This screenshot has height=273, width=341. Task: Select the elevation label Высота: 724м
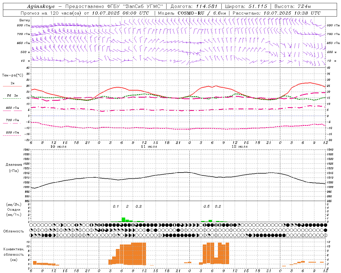[293, 6]
